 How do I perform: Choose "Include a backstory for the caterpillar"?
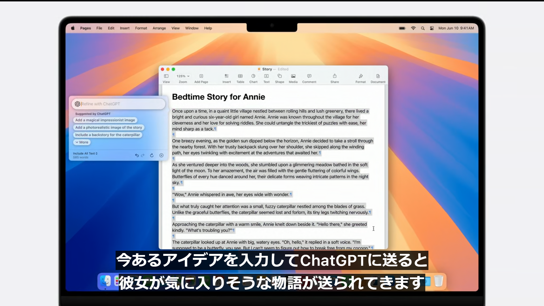pyautogui.click(x=107, y=135)
